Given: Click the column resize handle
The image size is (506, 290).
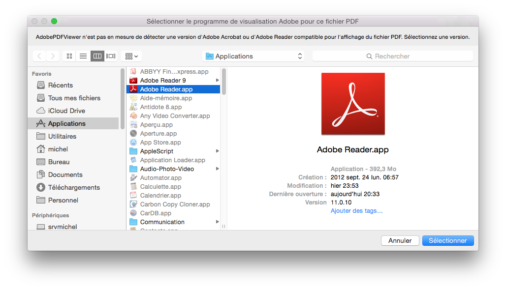Looking at the screenshot, I should 223,226.
